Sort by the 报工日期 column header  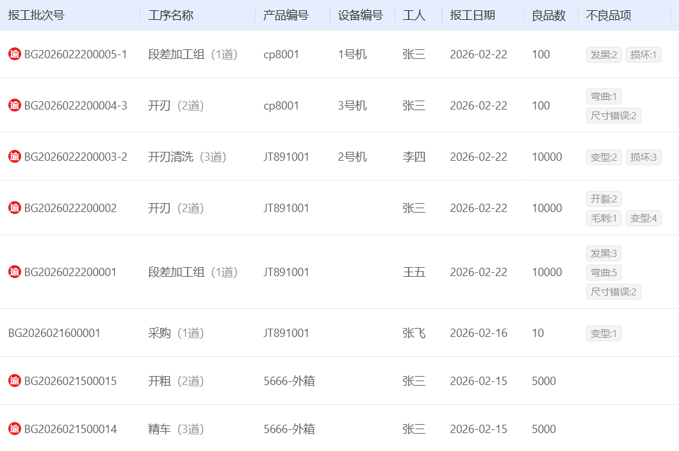[473, 15]
